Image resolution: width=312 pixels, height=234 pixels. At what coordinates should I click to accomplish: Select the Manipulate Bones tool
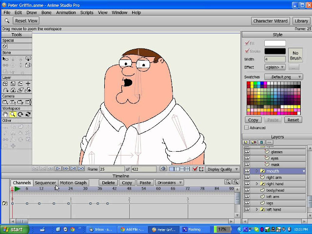(28, 59)
